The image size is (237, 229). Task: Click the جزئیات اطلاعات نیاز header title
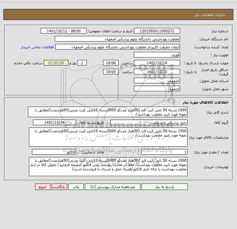(x=210, y=15)
